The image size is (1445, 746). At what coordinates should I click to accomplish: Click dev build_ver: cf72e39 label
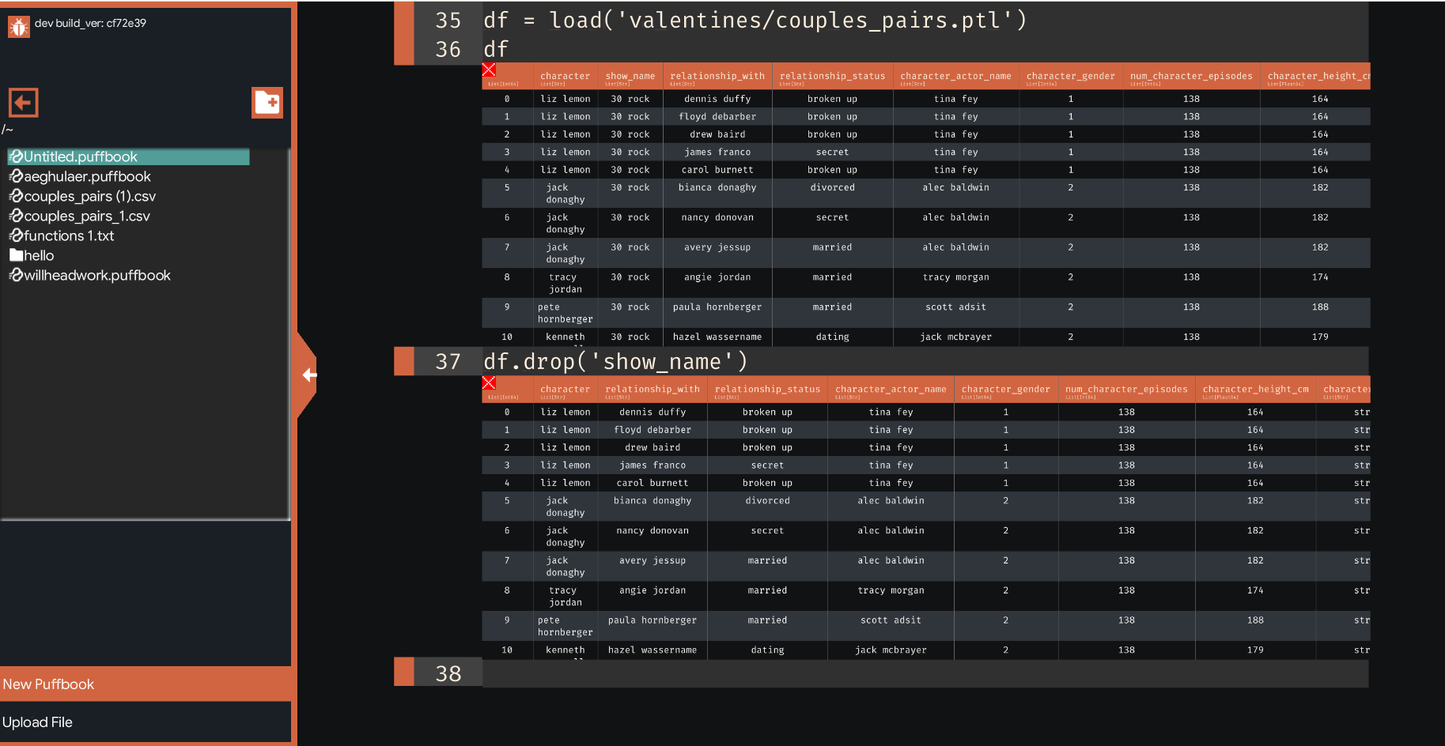(90, 23)
